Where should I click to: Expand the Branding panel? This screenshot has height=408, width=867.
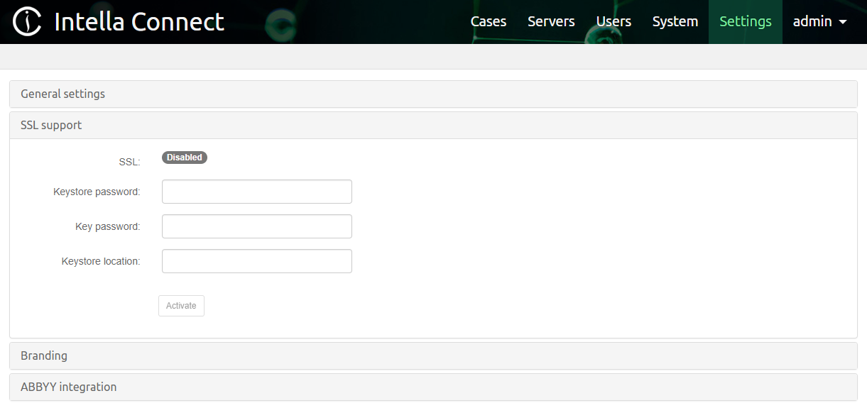pos(44,355)
